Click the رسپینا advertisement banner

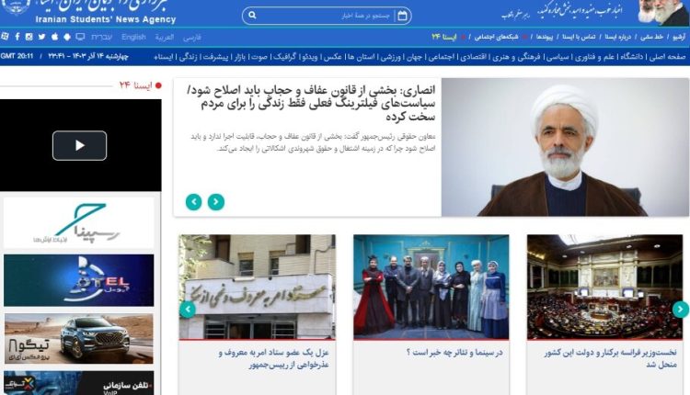point(79,223)
